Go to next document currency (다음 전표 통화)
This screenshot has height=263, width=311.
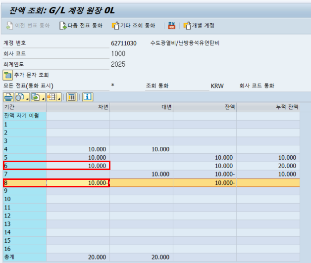tap(81, 26)
